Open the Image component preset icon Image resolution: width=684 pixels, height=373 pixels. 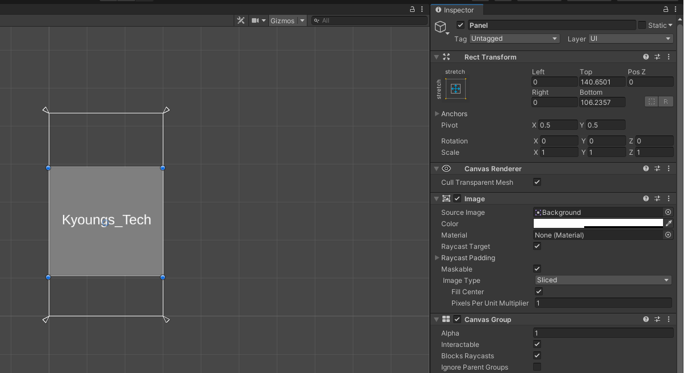(x=657, y=198)
